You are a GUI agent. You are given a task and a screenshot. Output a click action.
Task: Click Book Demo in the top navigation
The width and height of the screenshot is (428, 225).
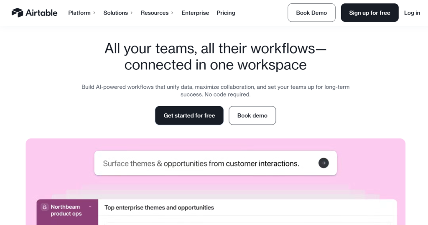click(311, 13)
